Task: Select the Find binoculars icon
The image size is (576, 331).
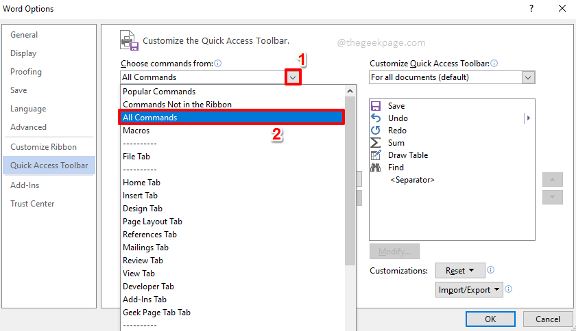Action: coord(376,168)
